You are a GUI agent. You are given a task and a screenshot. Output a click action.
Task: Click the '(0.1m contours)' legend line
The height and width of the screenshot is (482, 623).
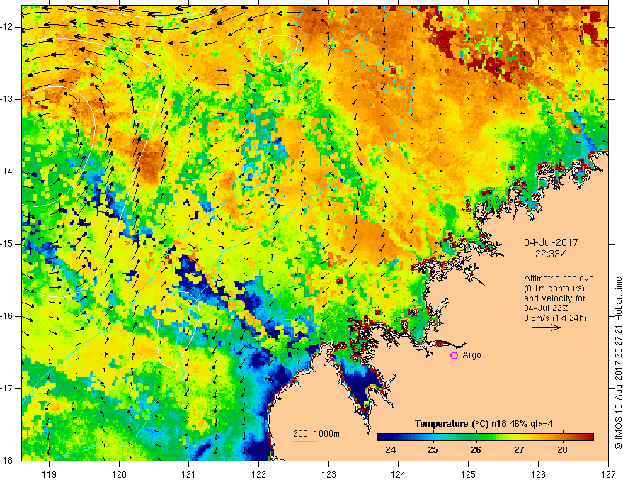pos(554,288)
